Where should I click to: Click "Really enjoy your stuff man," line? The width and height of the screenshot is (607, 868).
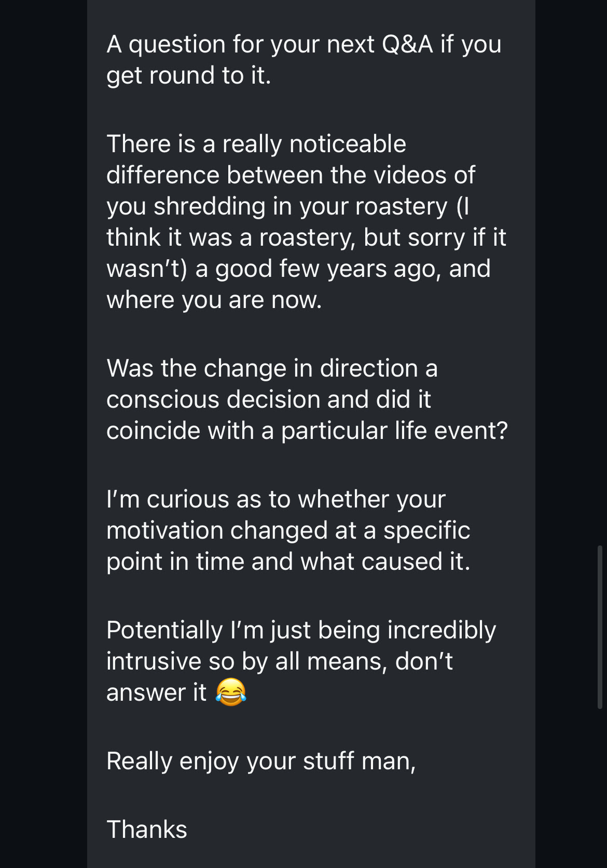tap(261, 762)
